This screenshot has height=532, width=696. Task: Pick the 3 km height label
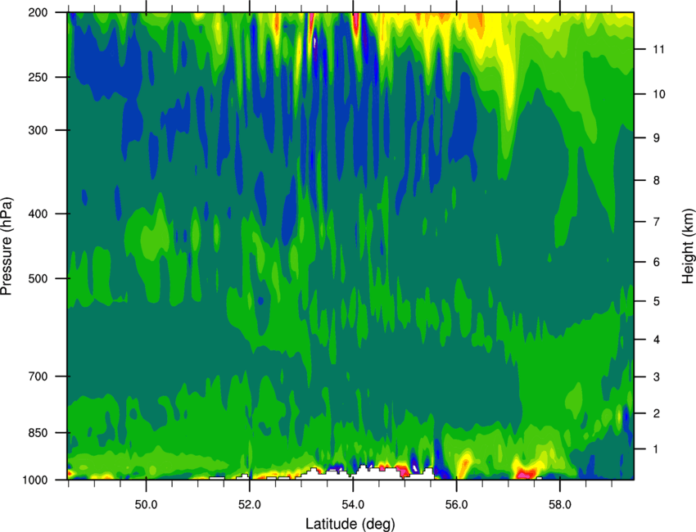click(657, 376)
